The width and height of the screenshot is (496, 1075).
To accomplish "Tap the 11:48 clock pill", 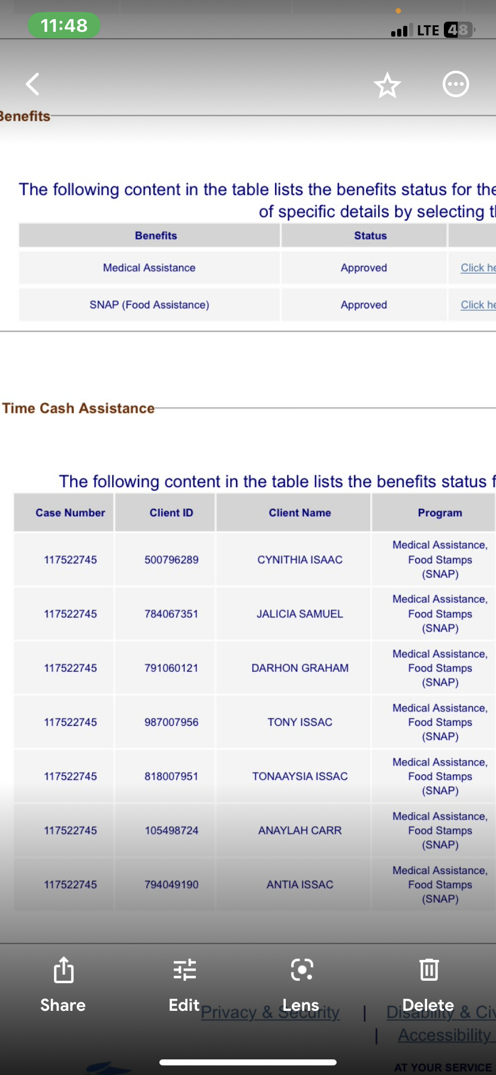I will tap(64, 25).
